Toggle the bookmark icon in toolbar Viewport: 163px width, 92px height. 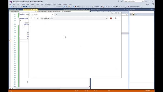pyautogui.click(x=117, y=7)
